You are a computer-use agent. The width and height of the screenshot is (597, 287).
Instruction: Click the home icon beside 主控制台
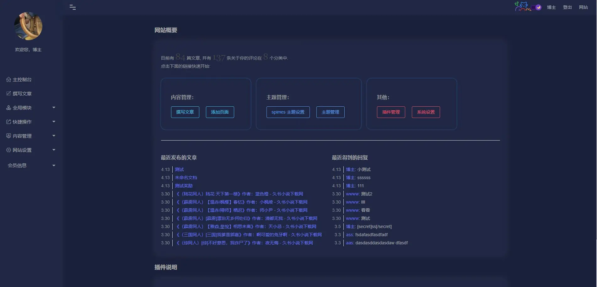pyautogui.click(x=8, y=79)
